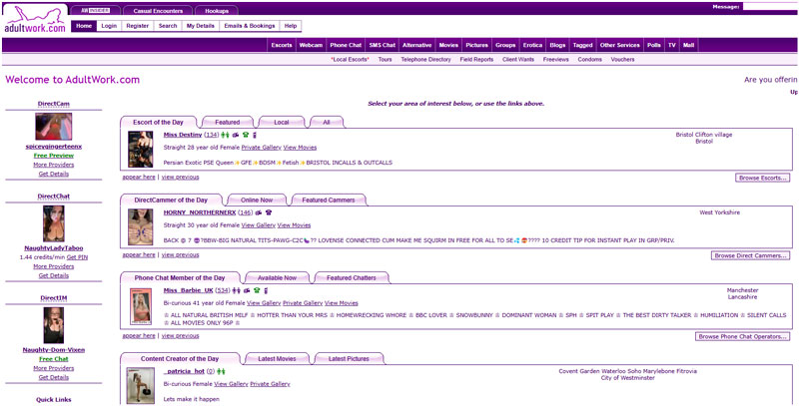Switch to the Featured tab
The width and height of the screenshot is (799, 406).
228,122
